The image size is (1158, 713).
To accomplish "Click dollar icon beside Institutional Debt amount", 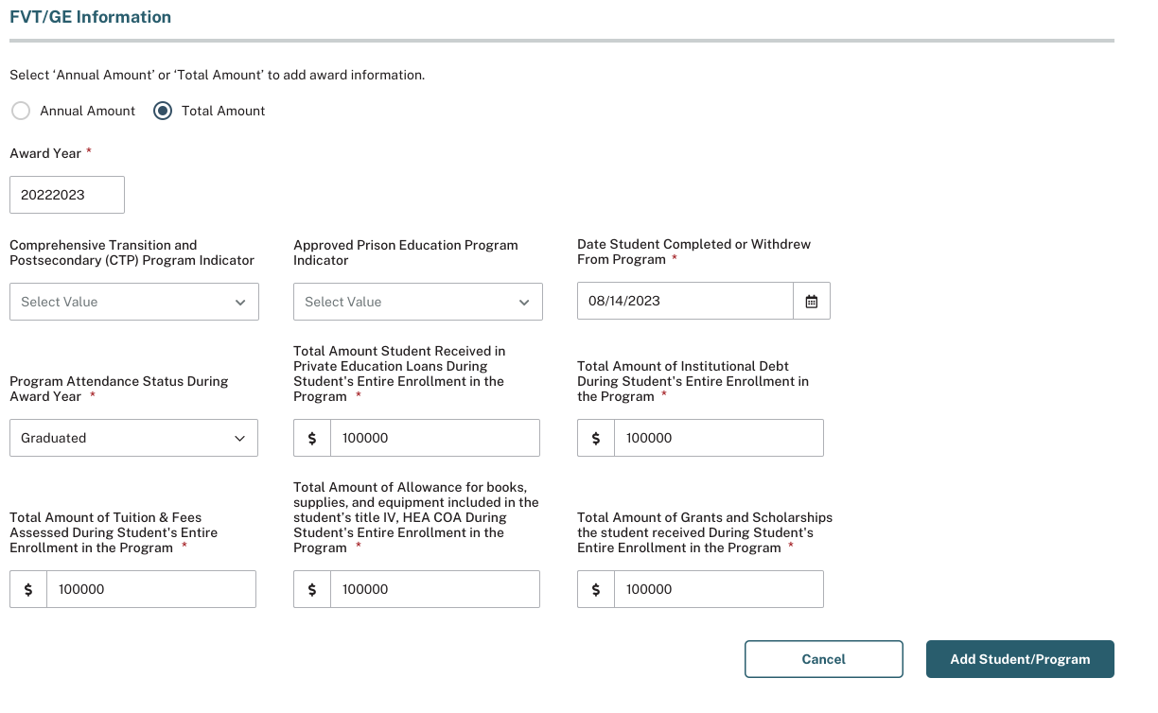I will click(596, 438).
